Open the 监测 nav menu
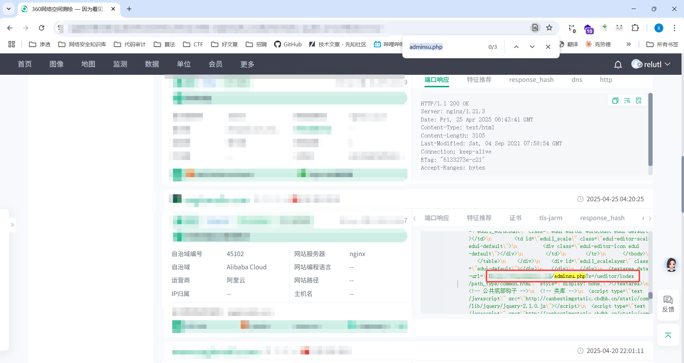 (x=120, y=64)
